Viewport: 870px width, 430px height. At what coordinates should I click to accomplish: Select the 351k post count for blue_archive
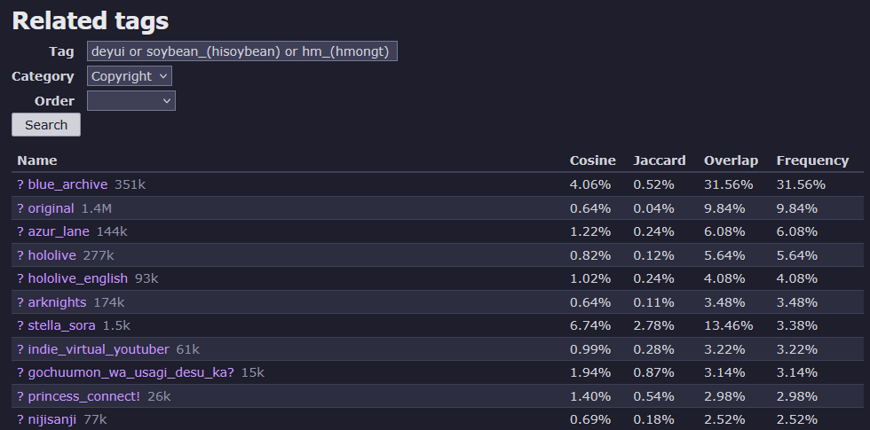130,184
